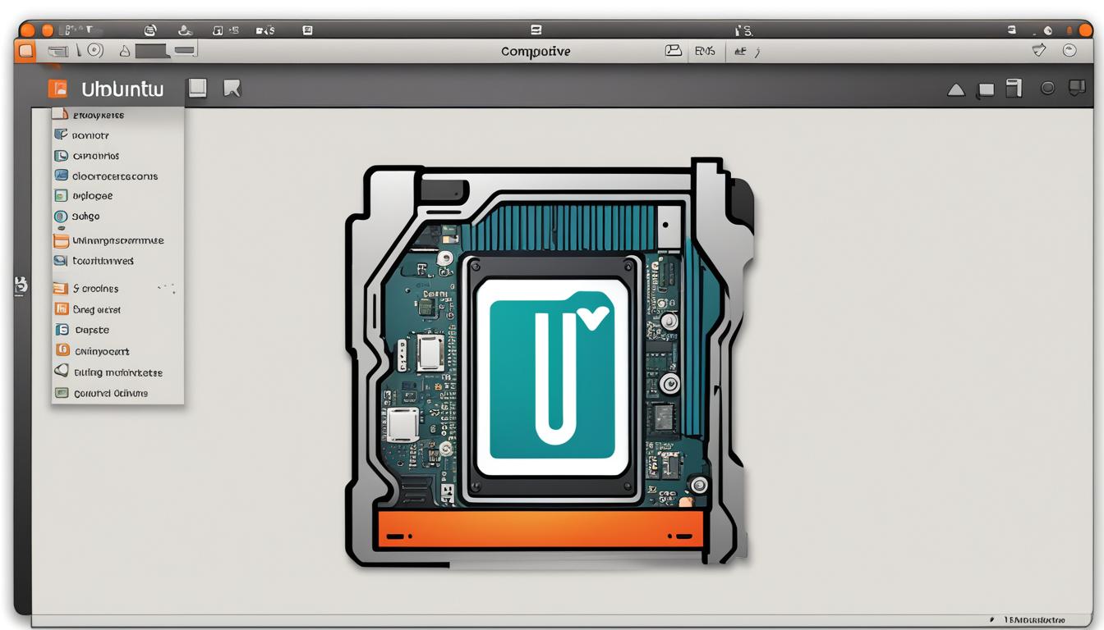Click the "Ubuntu" heading text
The width and height of the screenshot is (1104, 630).
(x=122, y=89)
